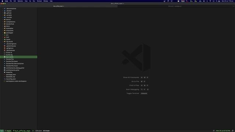Click the synchronize changes icon in status bar
This screenshot has width=235, height=132.
pos(33,131)
